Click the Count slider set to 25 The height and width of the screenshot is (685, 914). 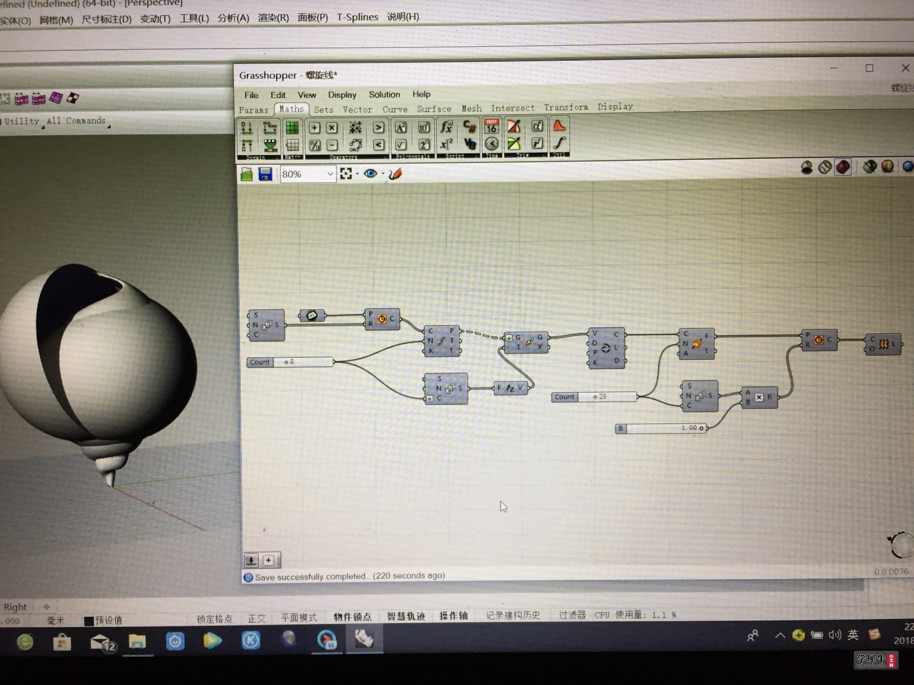(x=595, y=397)
